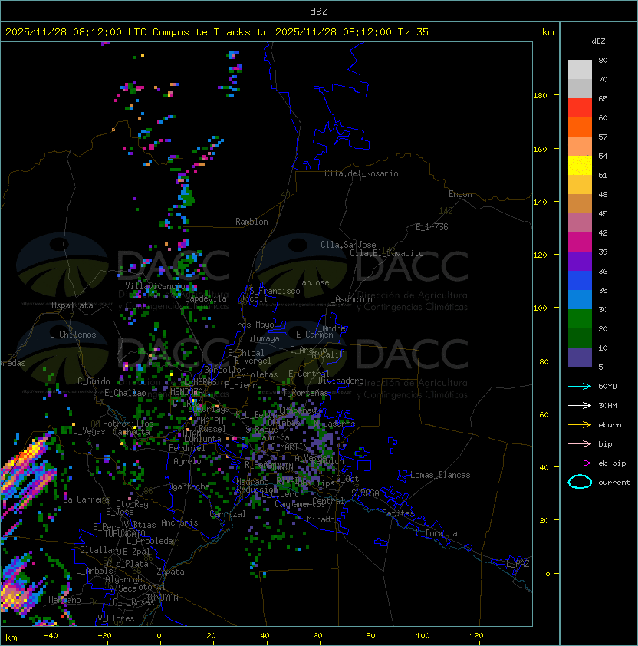Screen dimensions: 638x646
Task: Click the 'Uspallata' place label
Action: 72,305
